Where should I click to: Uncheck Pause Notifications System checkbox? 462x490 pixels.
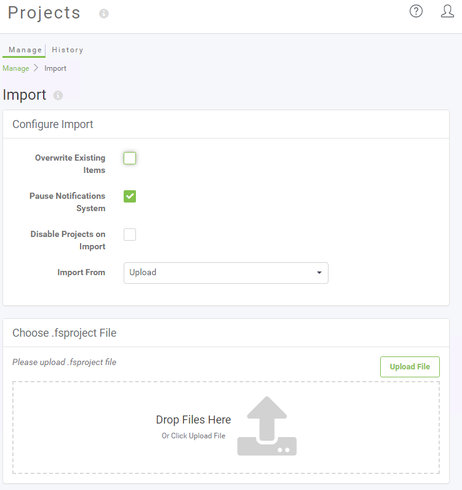130,196
